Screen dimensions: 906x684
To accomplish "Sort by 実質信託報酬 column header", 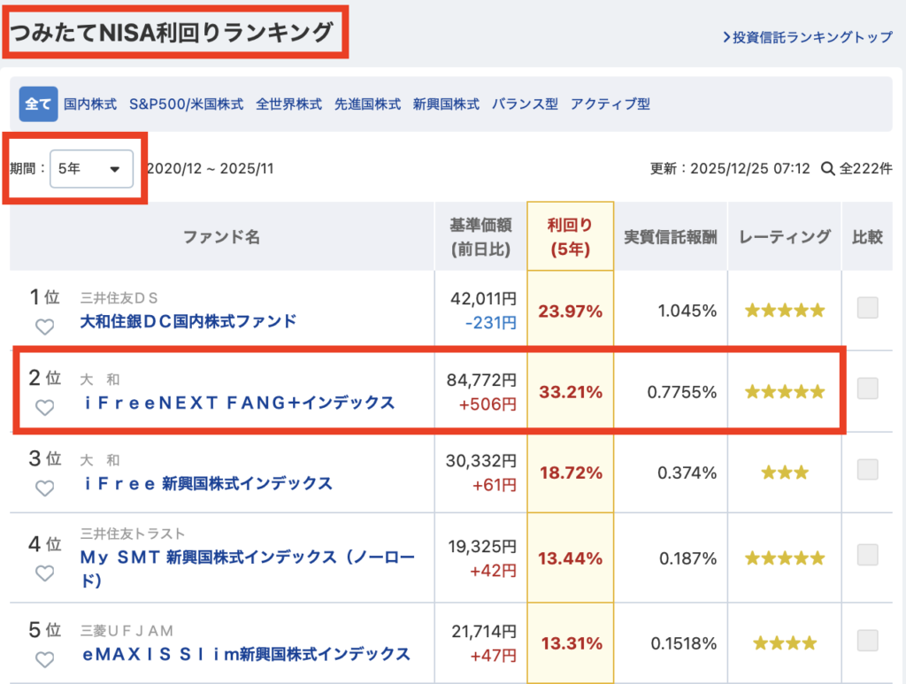I will (x=670, y=236).
